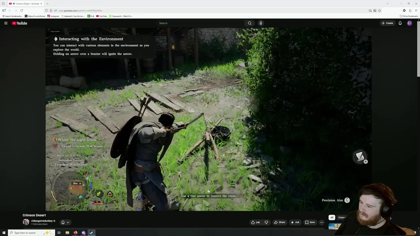Open the Discord taskbar icon
The width and height of the screenshot is (420, 236).
click(84, 233)
